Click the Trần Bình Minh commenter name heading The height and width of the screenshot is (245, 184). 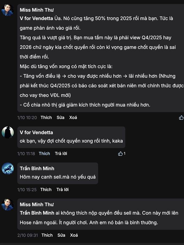point(37,168)
